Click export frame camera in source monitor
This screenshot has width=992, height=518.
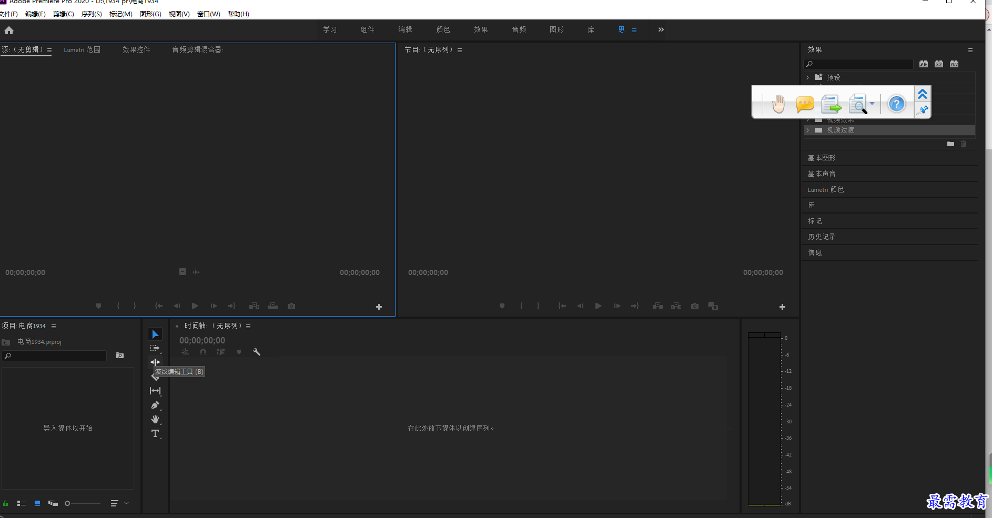[x=291, y=306]
